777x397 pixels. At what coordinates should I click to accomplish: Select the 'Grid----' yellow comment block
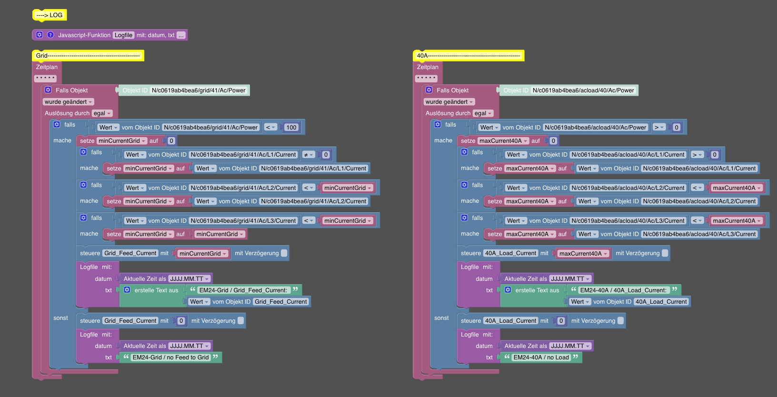point(88,56)
